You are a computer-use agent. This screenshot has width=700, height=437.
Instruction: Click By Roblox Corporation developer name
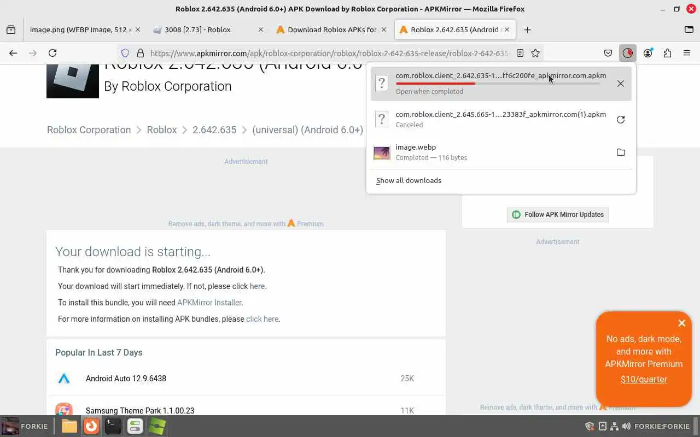pos(168,86)
